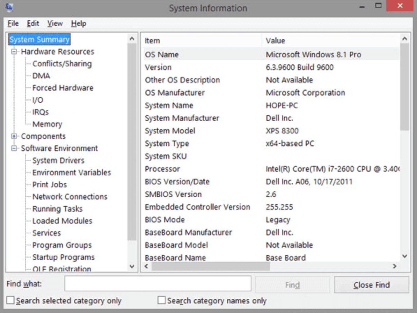Check Search category names only
This screenshot has height=313, width=417.
click(x=161, y=300)
